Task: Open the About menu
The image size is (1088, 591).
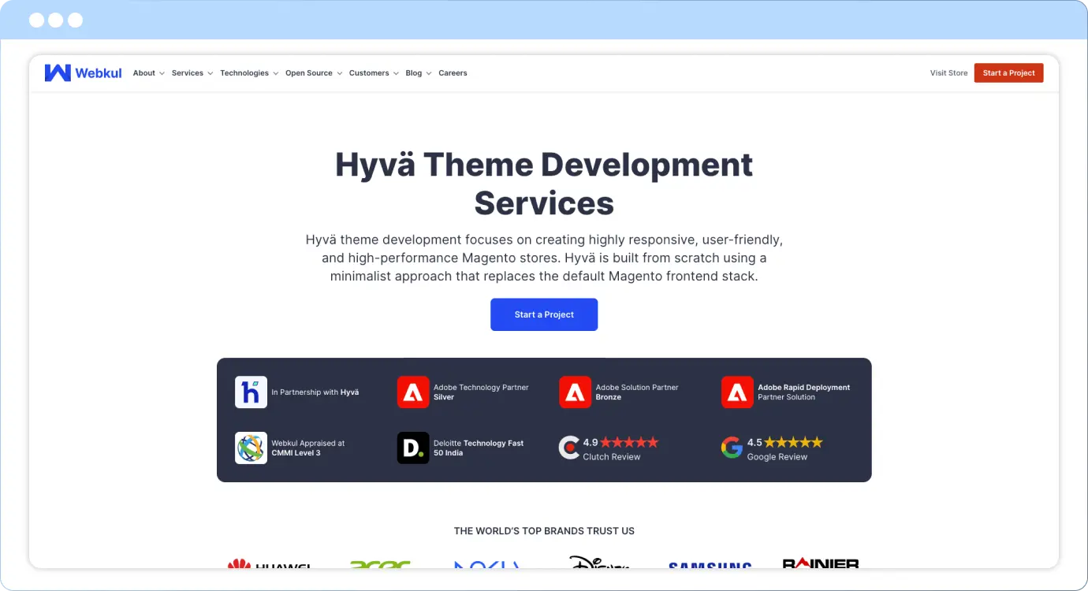Action: pyautogui.click(x=143, y=72)
